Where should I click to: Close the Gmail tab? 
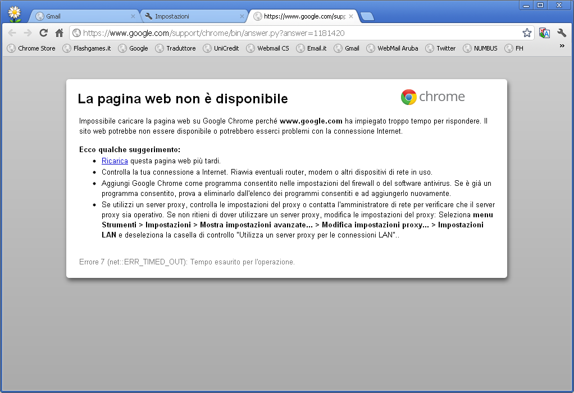tap(133, 16)
